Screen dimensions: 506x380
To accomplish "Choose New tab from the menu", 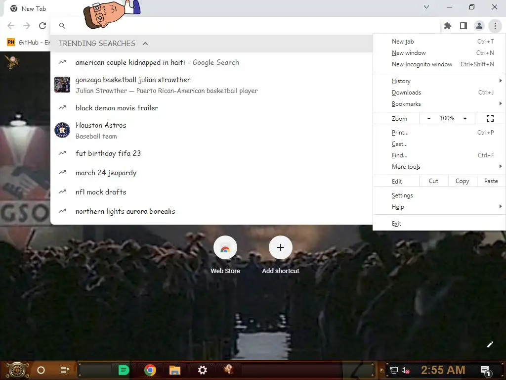I will click(439, 42).
